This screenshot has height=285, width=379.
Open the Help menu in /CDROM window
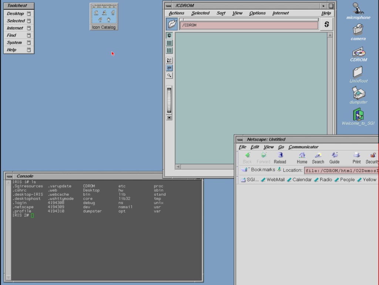pyautogui.click(x=326, y=13)
